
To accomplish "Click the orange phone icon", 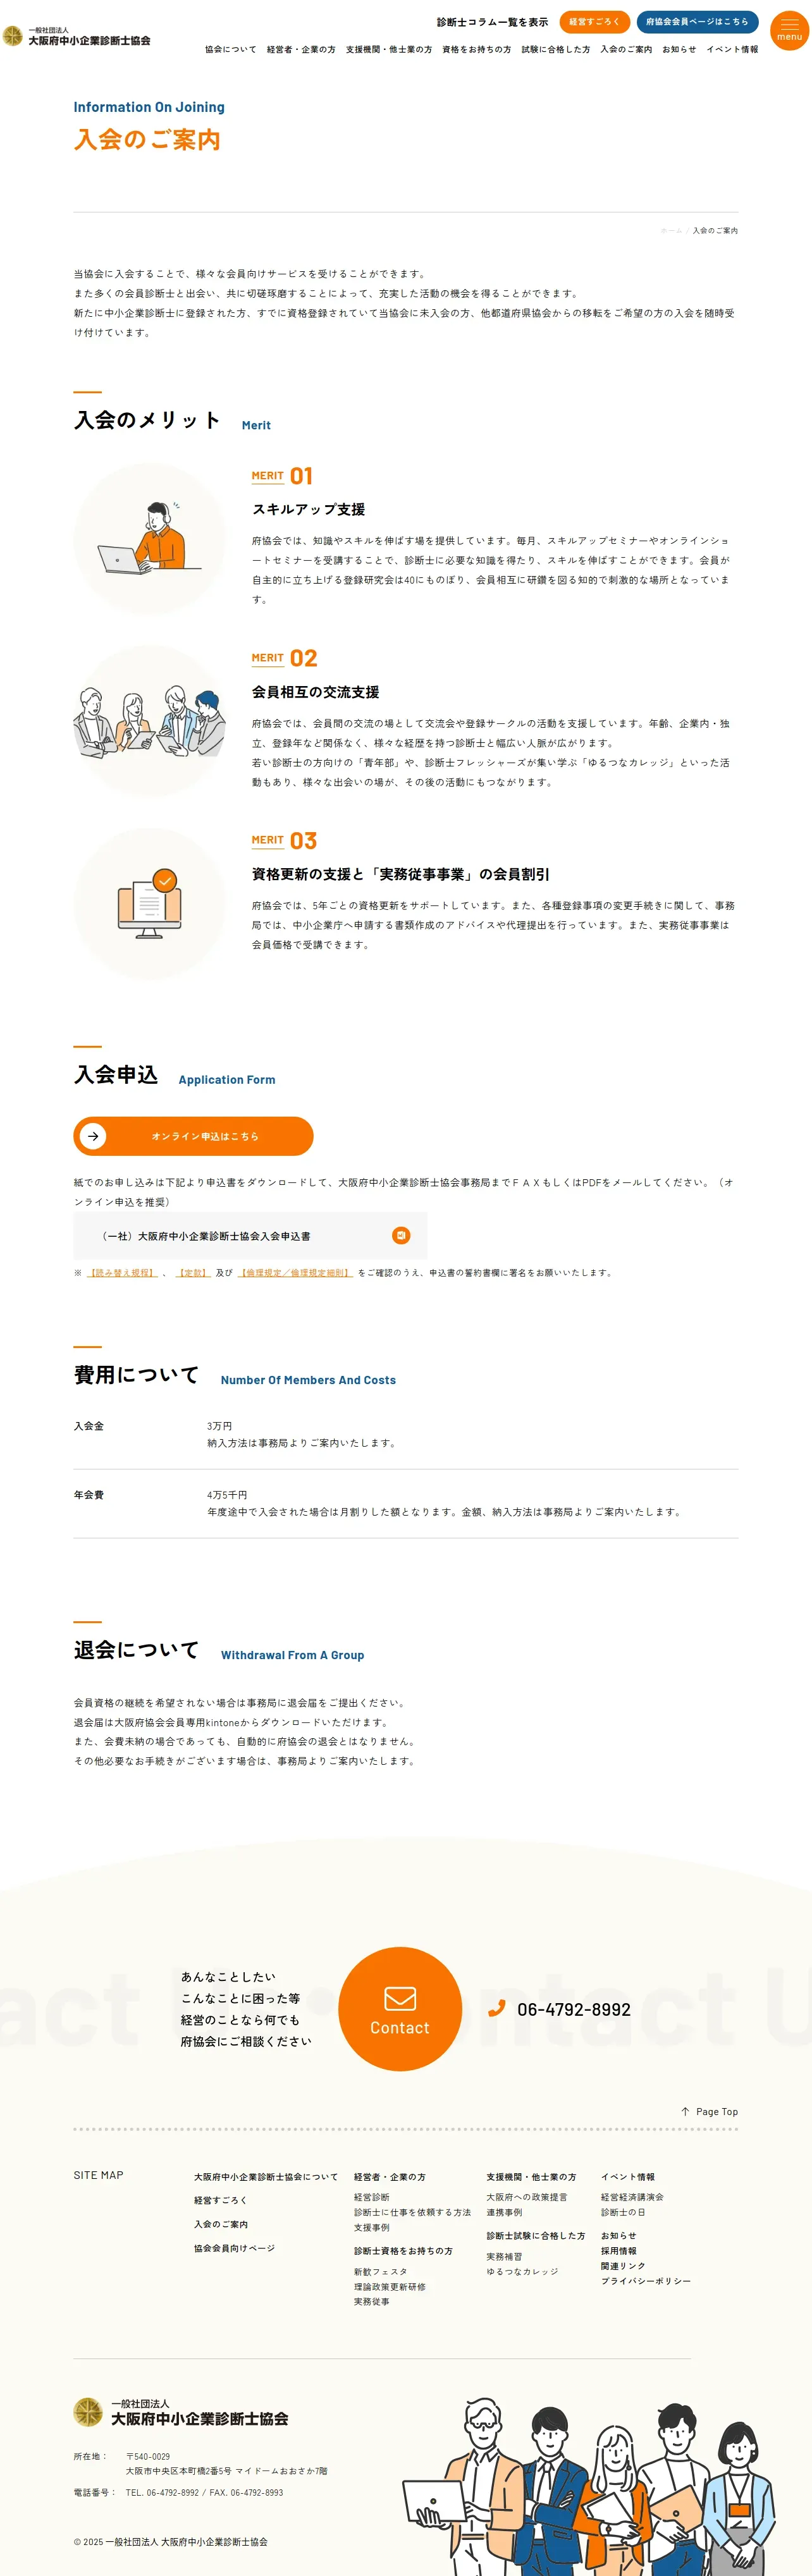I will pos(496,2009).
